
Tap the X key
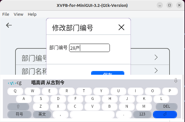(58, 107)
